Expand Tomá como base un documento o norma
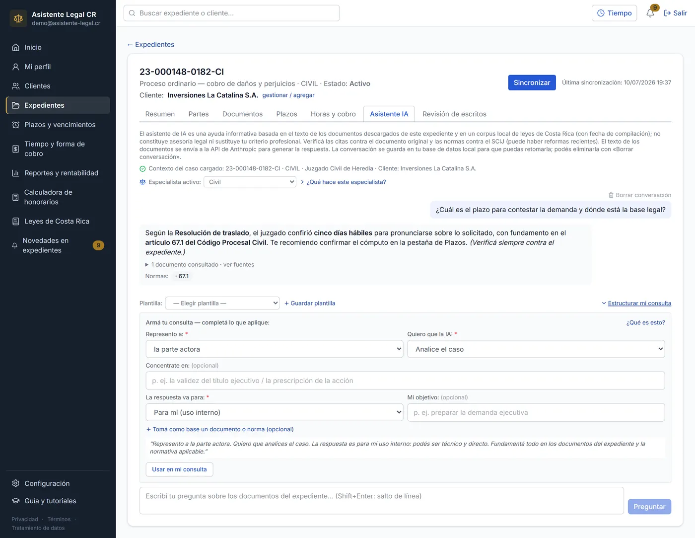Image resolution: width=695 pixels, height=538 pixels. pos(220,429)
